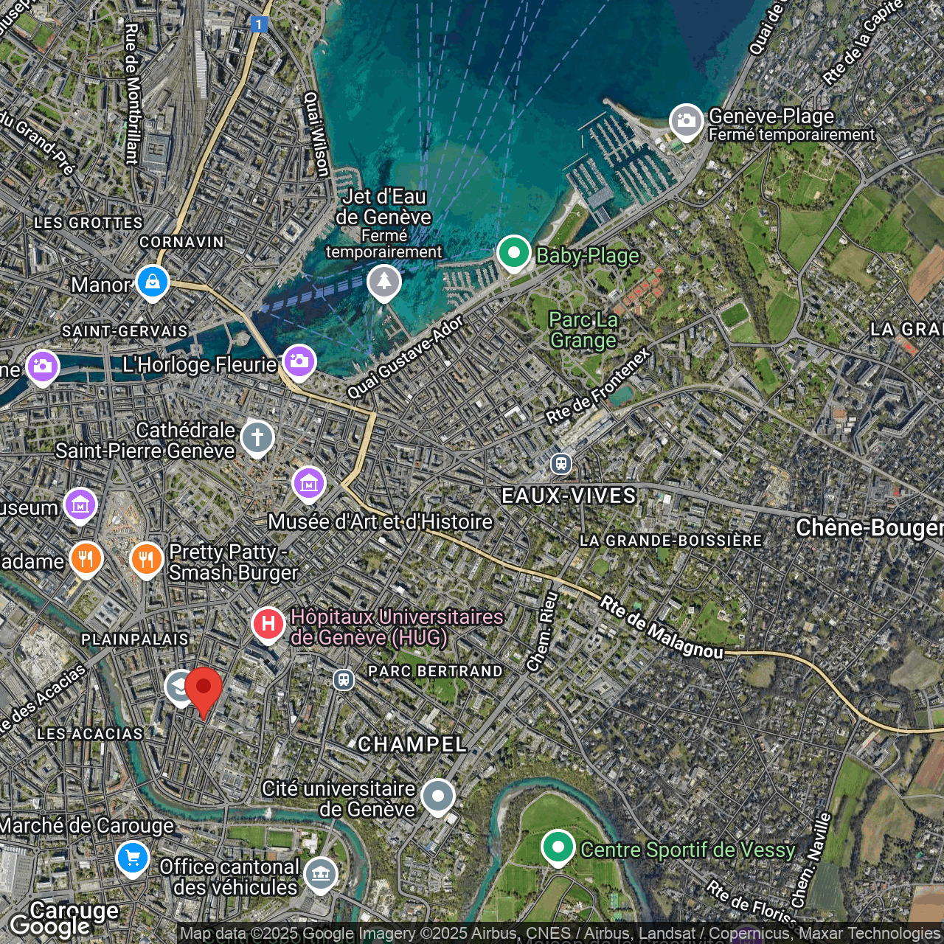Select the Marché de Carouge shopping cart icon
The width and height of the screenshot is (944, 944).
pos(133,858)
